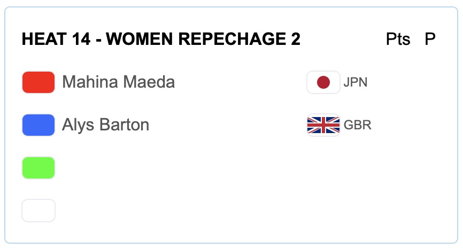Select the empty white jersey swatch
Screen dimensions: 463x248
pos(38,211)
